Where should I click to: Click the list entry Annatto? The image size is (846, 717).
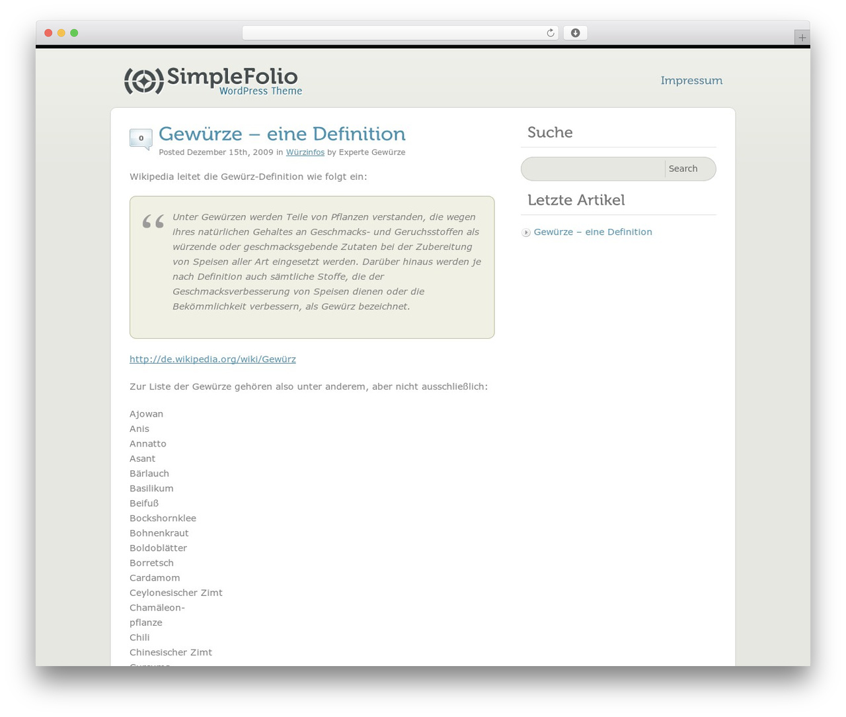point(148,444)
